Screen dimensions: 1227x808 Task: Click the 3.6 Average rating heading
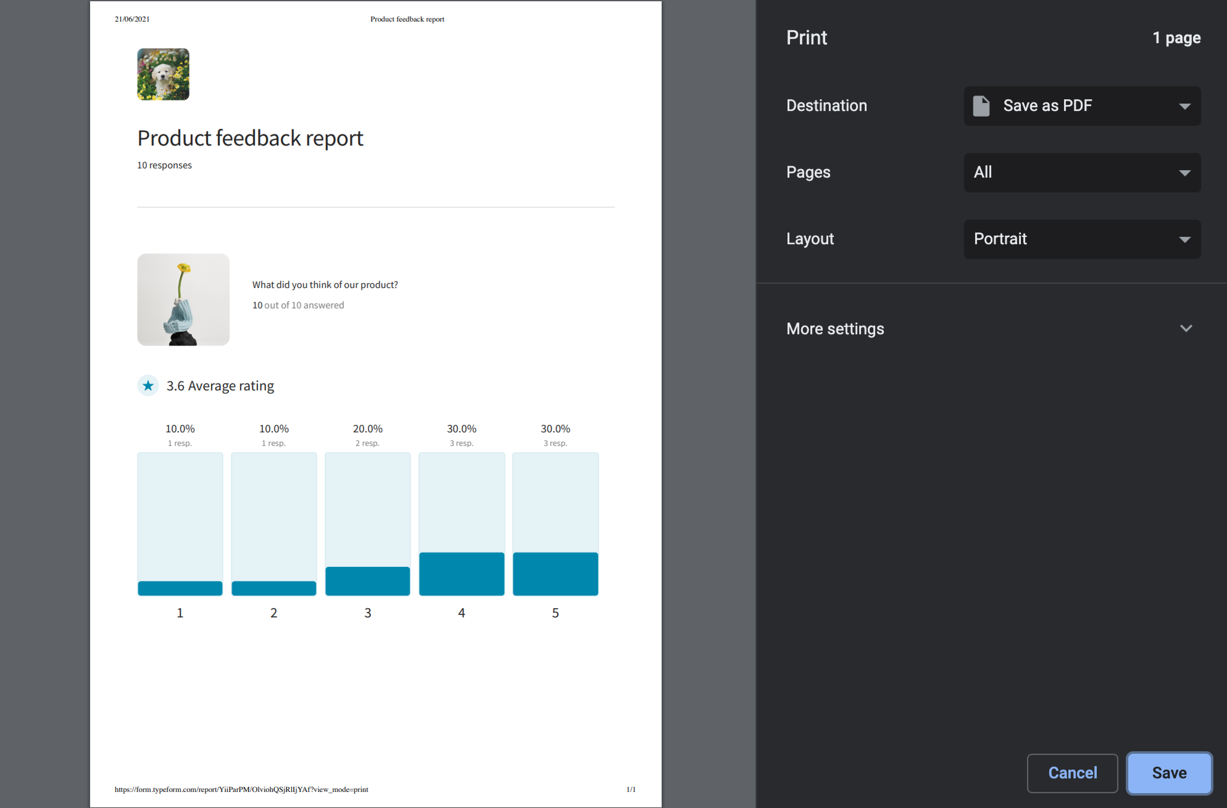(x=220, y=385)
